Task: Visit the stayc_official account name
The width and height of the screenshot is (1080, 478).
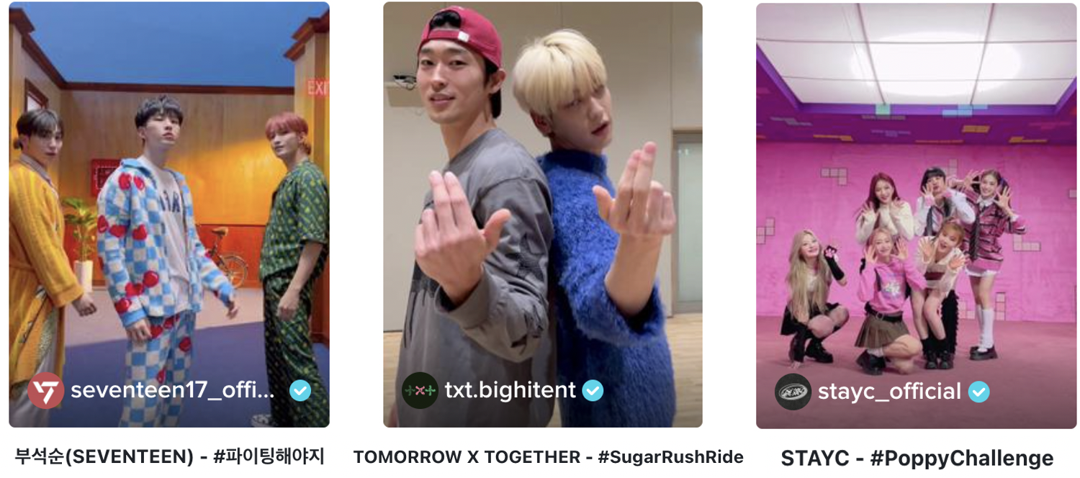Action: coord(889,392)
